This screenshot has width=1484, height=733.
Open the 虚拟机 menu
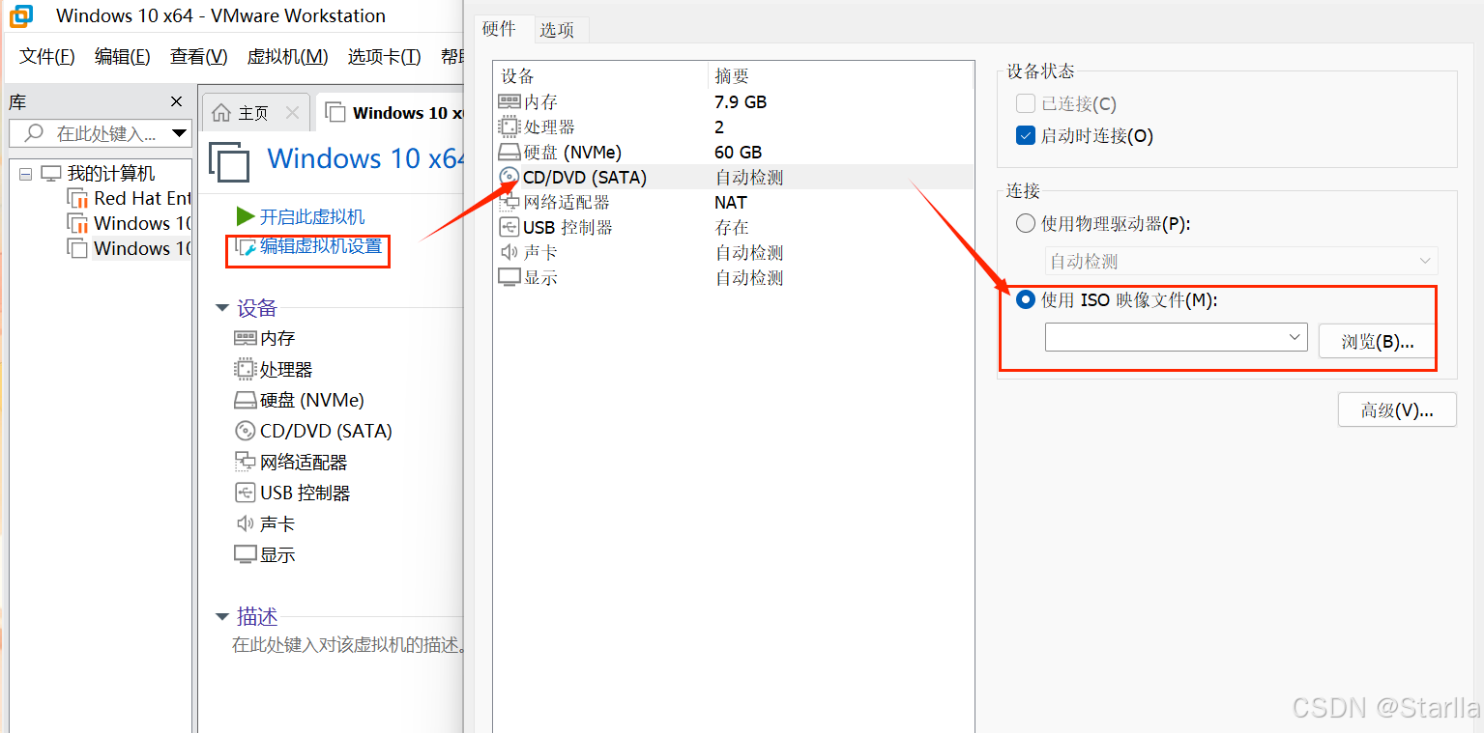pyautogui.click(x=287, y=56)
